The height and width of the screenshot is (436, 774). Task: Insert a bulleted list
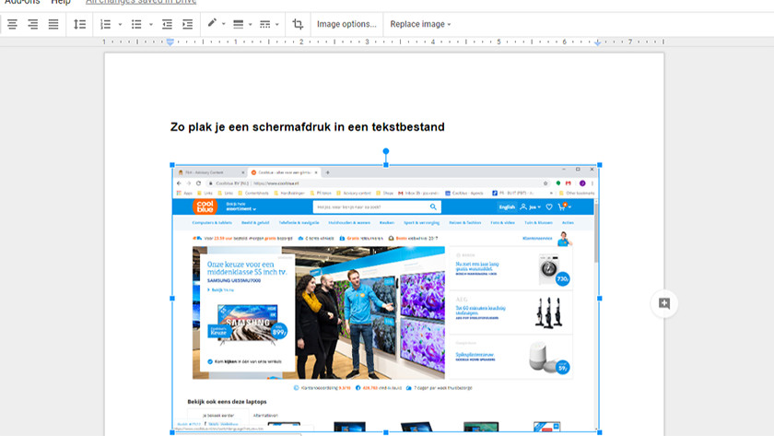coord(136,24)
